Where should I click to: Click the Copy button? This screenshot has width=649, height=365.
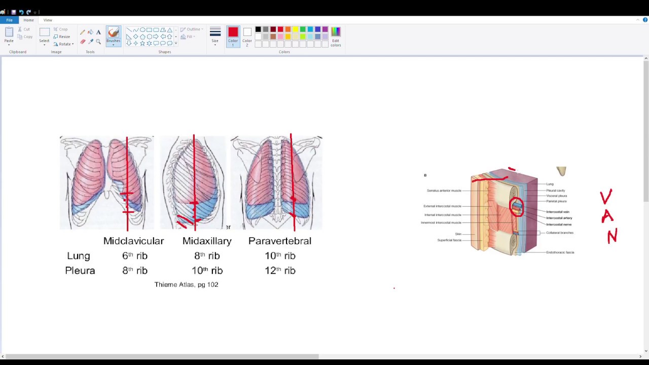25,36
